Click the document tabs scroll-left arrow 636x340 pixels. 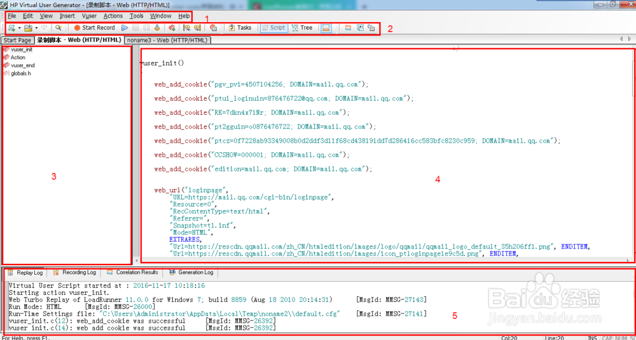coord(621,39)
